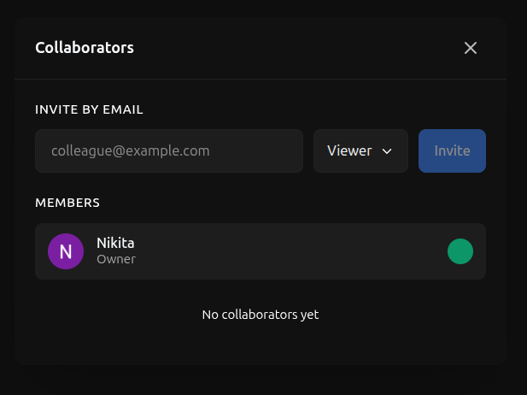Image resolution: width=527 pixels, height=395 pixels.
Task: Click the Owner role label under Nikita
Action: (x=116, y=259)
